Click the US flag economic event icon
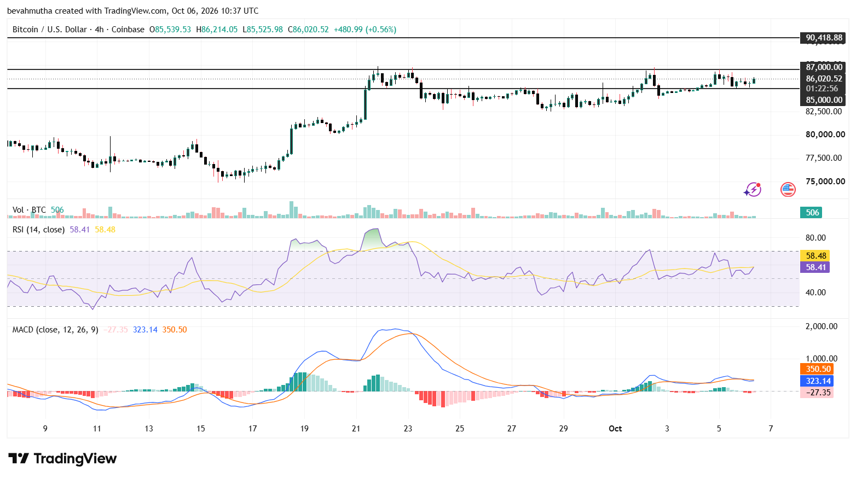The height and width of the screenshot is (479, 856). pos(788,190)
